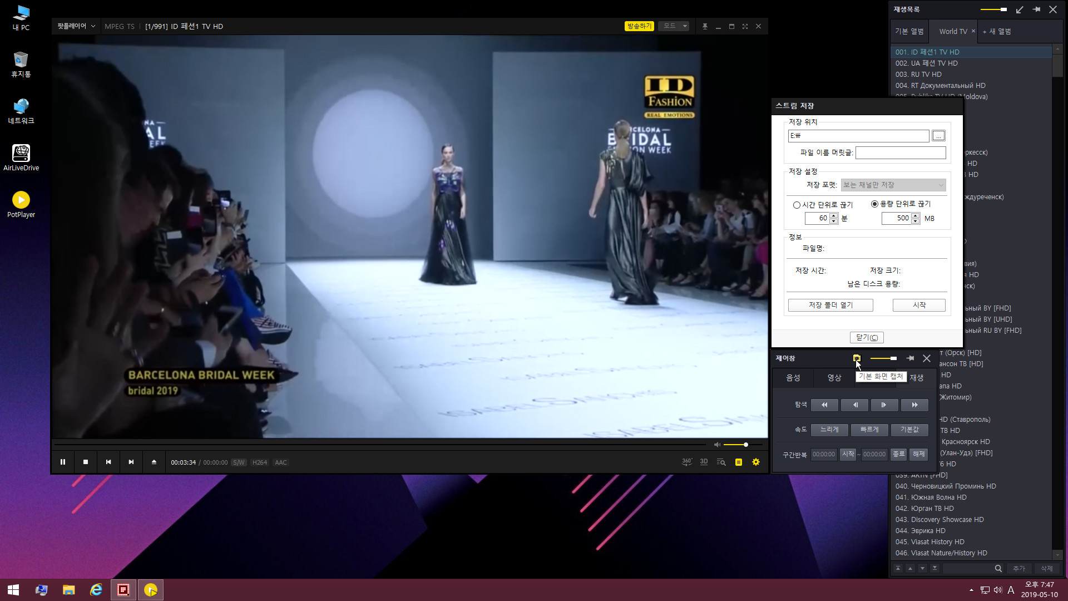Click the screen capture camera icon
This screenshot has width=1068, height=601.
pos(857,358)
